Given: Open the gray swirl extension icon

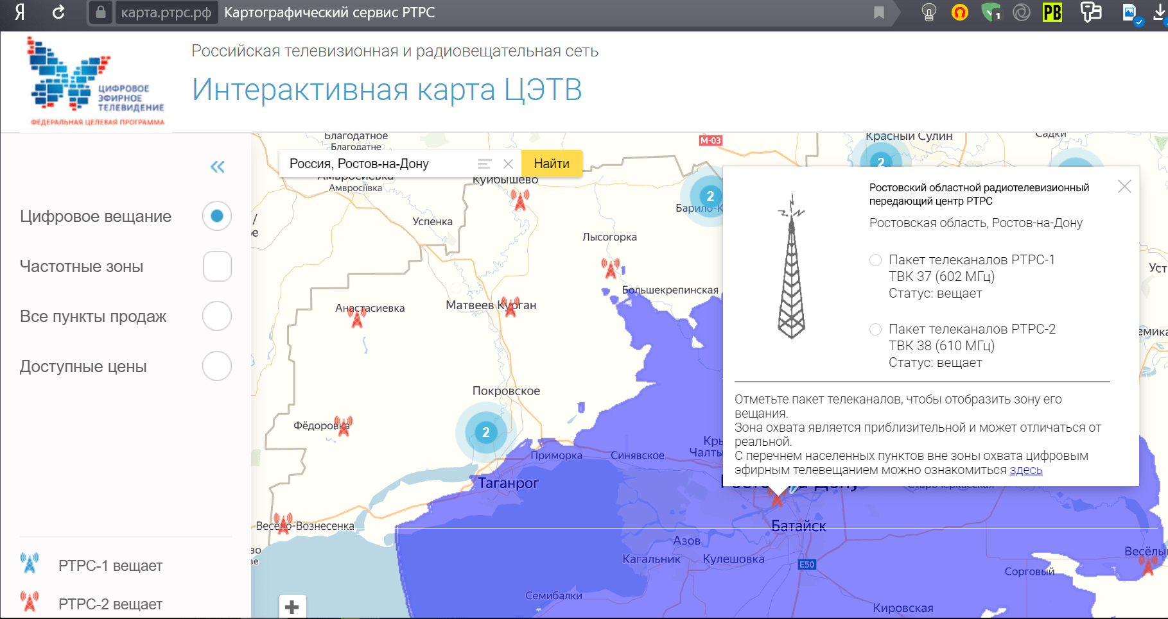Looking at the screenshot, I should [1022, 12].
